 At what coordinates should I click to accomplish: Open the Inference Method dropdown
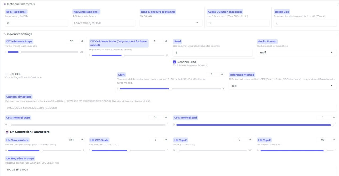(283, 86)
